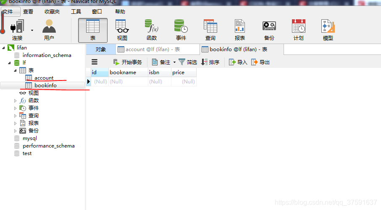
Task: Select the 表 (Table) toolbar button
Action: pyautogui.click(x=93, y=30)
